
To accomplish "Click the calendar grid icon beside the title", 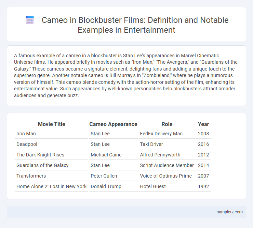I will point(30,20).
